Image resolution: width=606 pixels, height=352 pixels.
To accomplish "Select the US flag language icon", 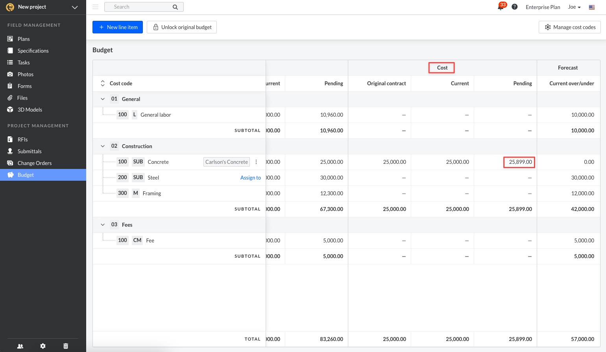I will click(591, 7).
